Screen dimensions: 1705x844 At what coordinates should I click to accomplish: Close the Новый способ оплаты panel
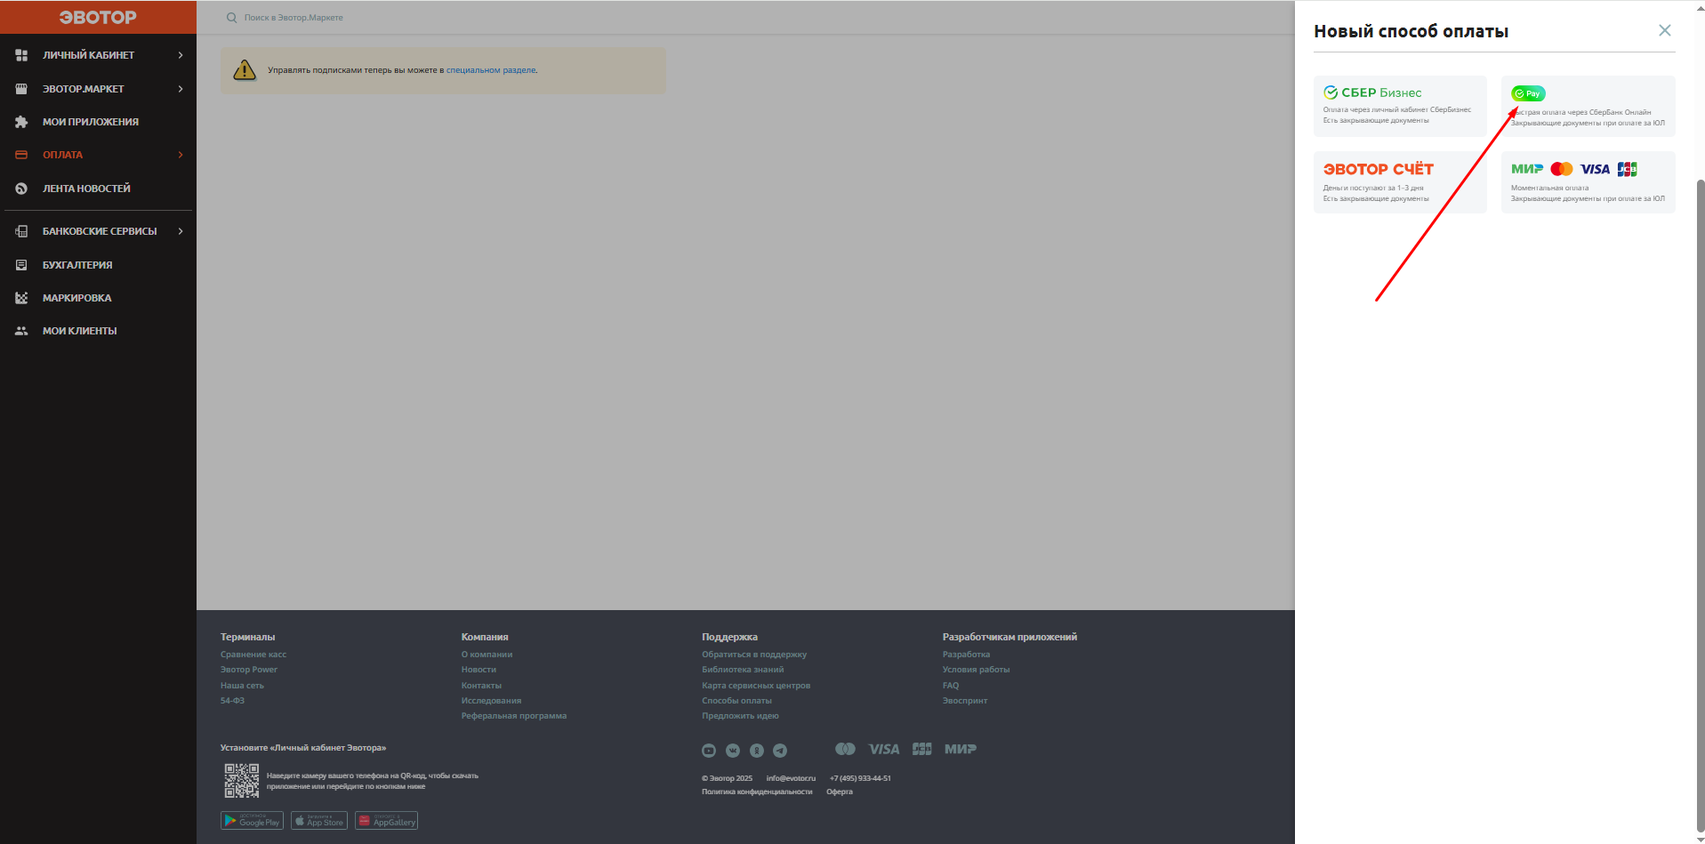coord(1665,30)
